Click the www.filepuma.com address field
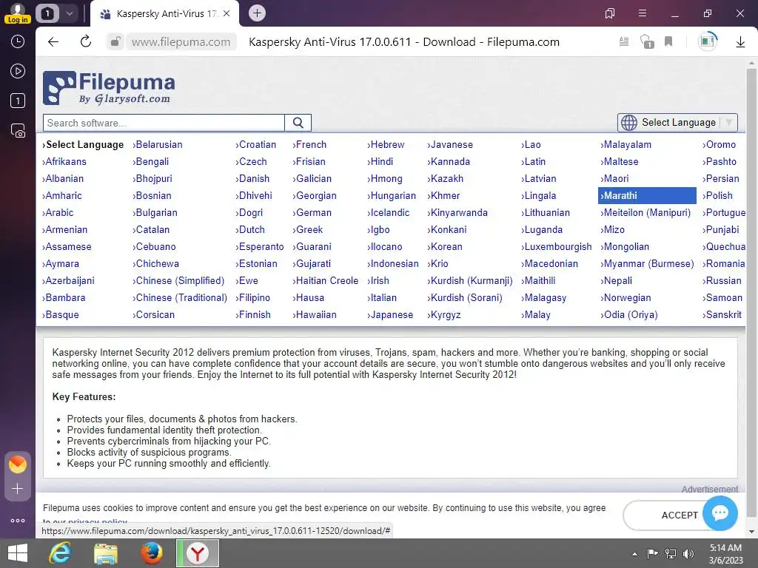This screenshot has height=568, width=758. coord(181,42)
